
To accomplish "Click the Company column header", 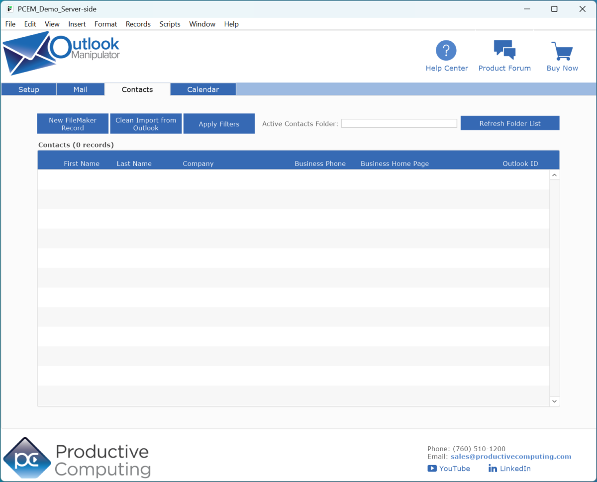I will (198, 163).
